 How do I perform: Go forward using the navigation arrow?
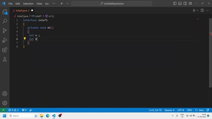67,4
